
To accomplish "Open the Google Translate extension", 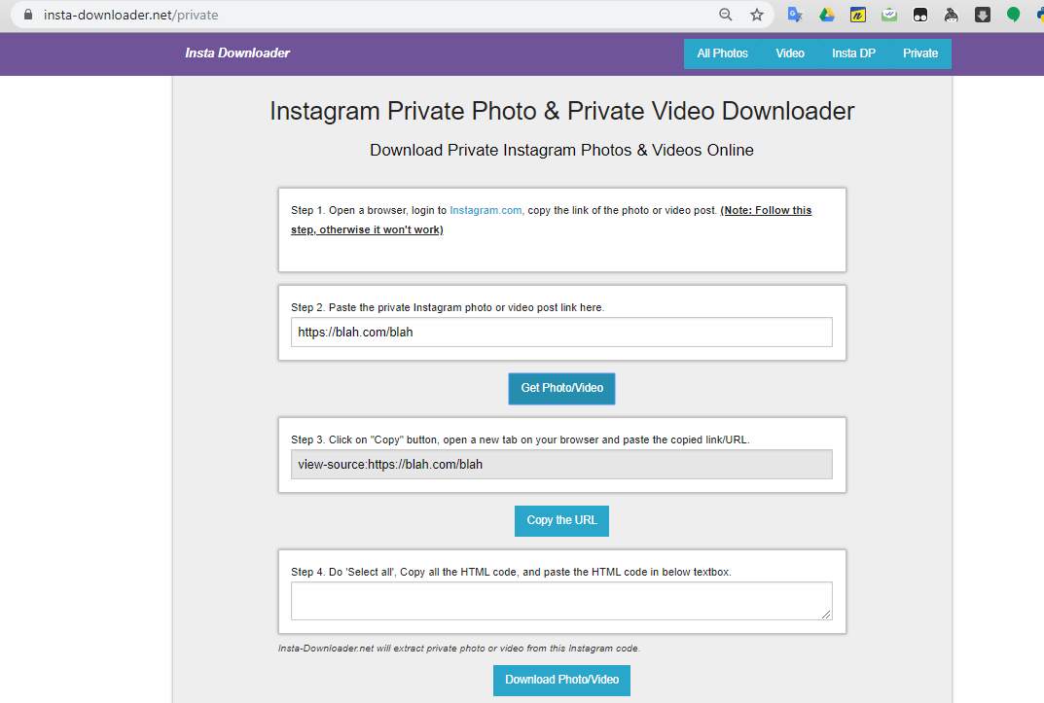I will (795, 15).
